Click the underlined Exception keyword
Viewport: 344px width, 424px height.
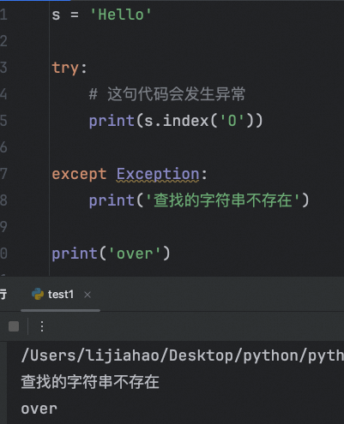[158, 174]
